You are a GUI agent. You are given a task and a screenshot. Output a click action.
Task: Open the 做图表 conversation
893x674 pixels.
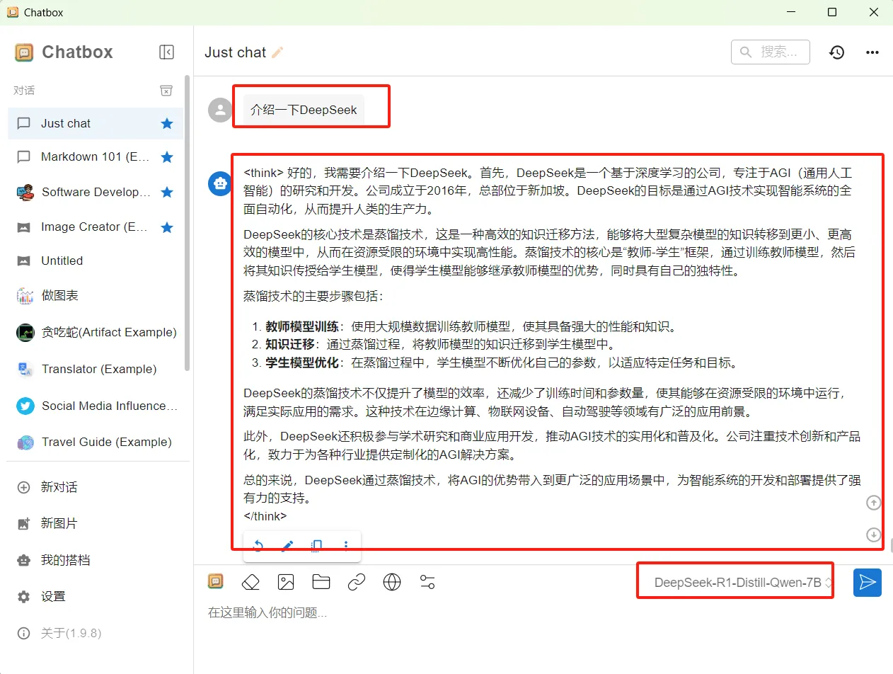pos(96,295)
